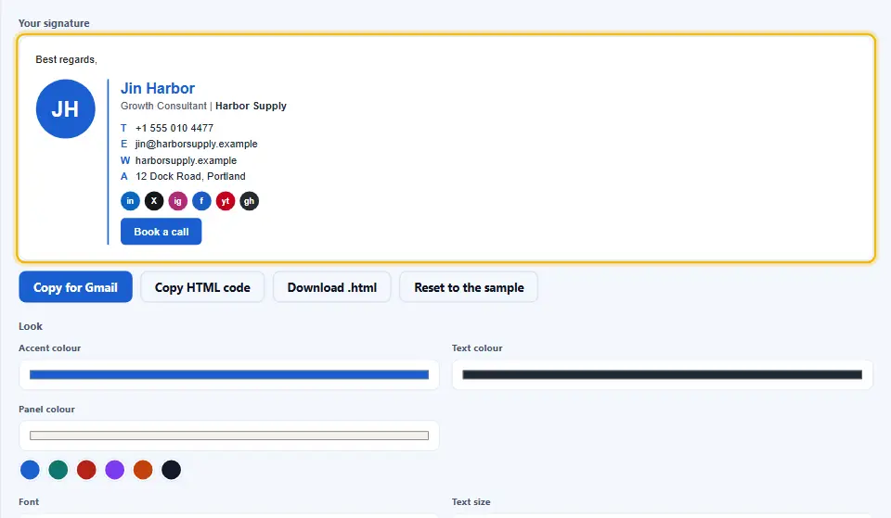Click the Instagram 'ig' social icon
The width and height of the screenshot is (891, 518).
(178, 201)
